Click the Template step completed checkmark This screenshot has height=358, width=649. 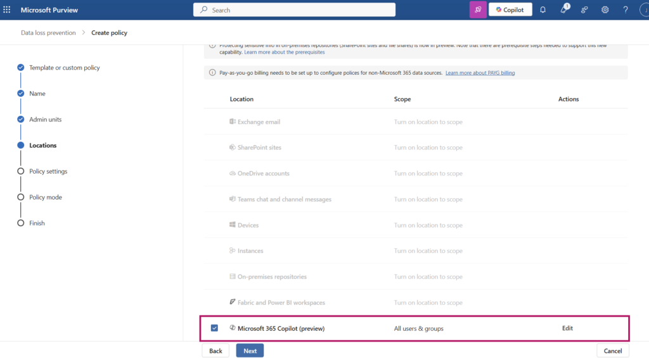(21, 67)
